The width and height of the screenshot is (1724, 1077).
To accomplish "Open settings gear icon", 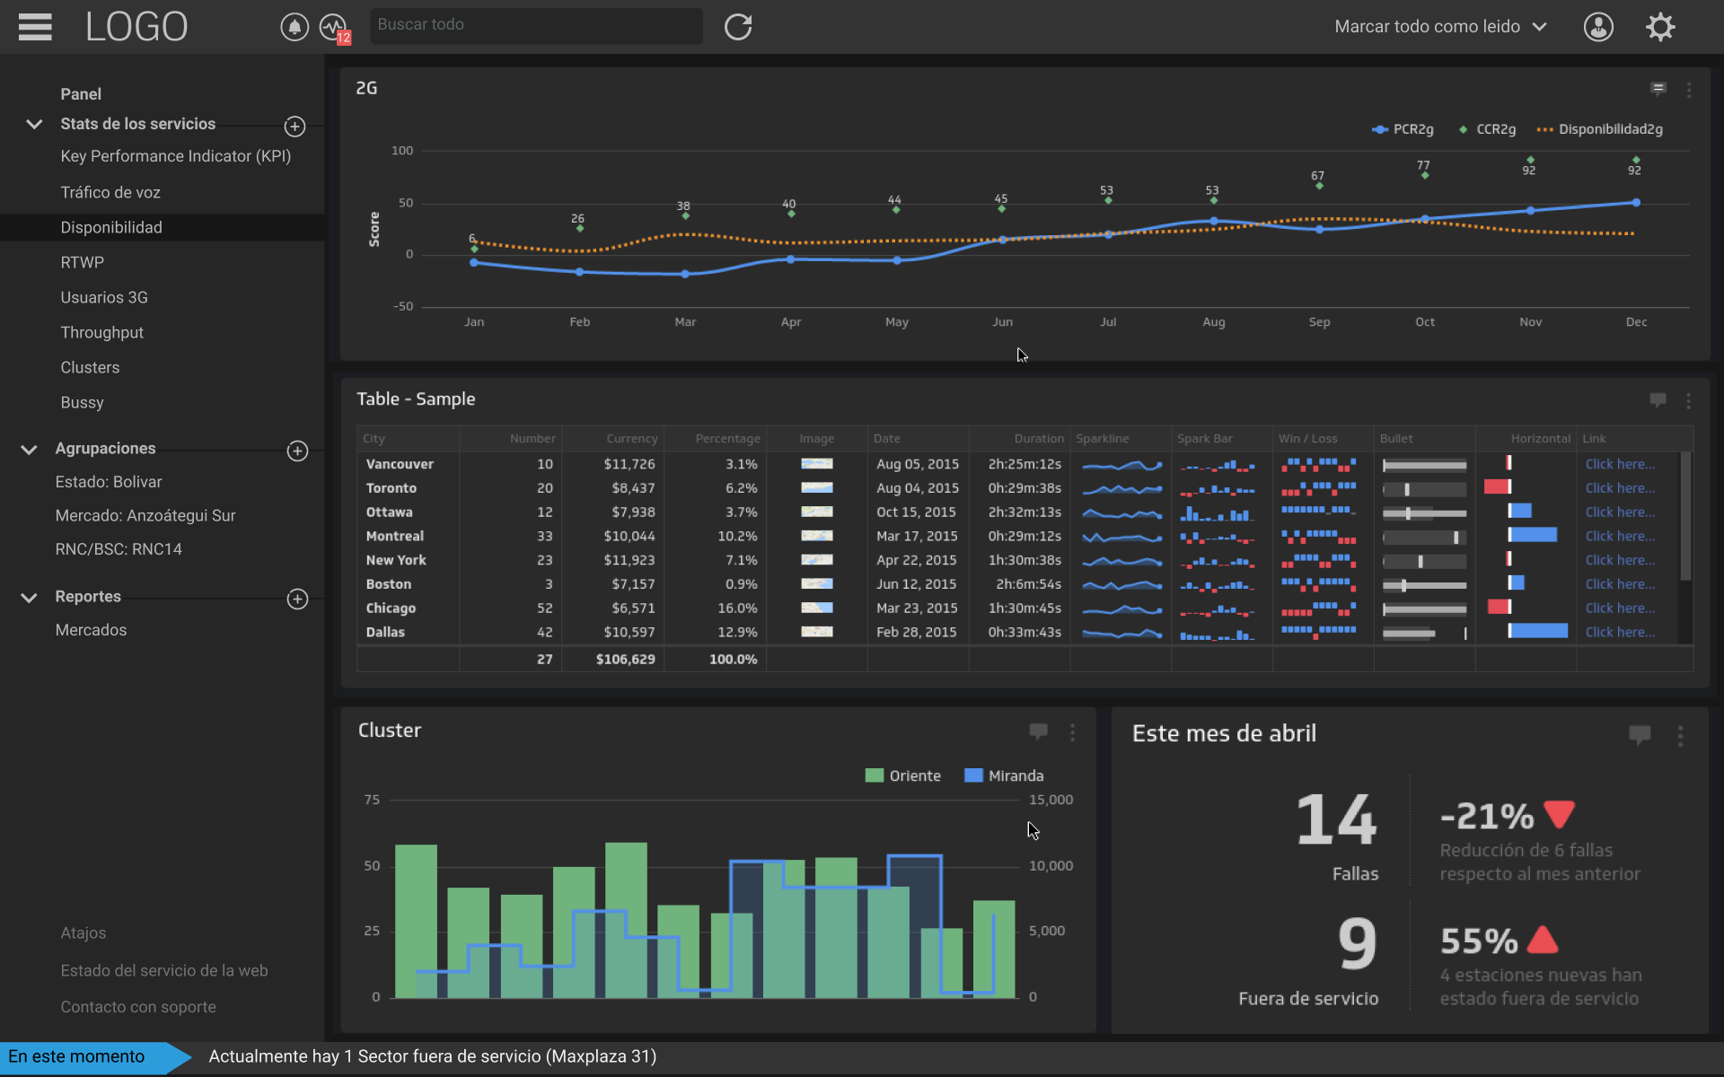I will [x=1660, y=27].
